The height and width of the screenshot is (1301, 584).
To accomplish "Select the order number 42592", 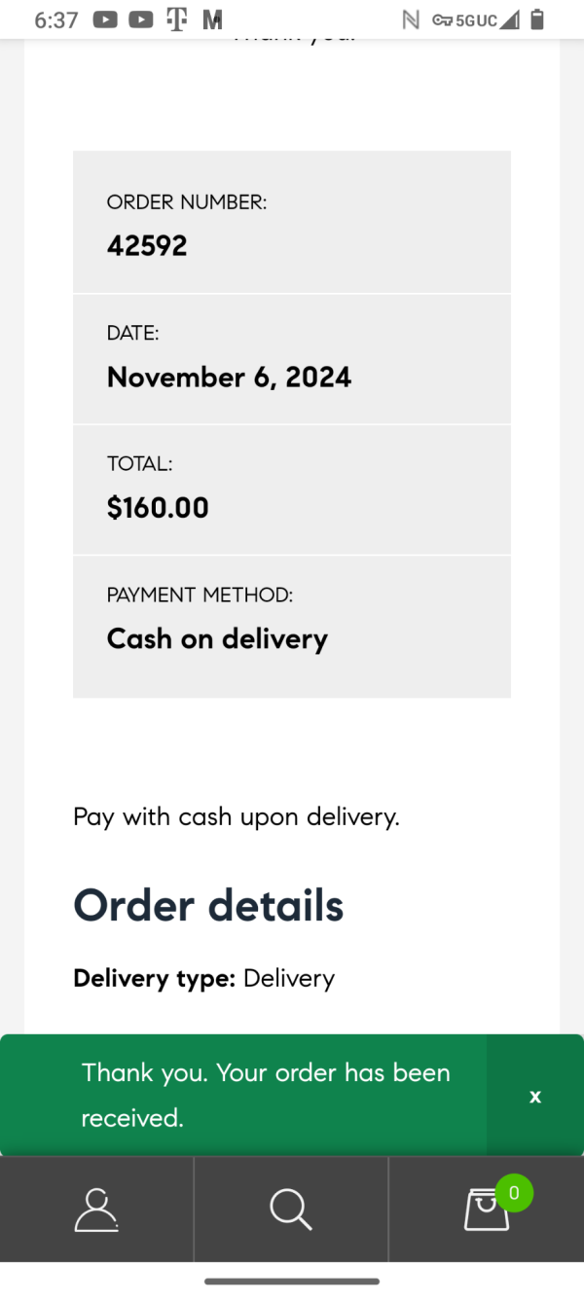I will point(147,245).
